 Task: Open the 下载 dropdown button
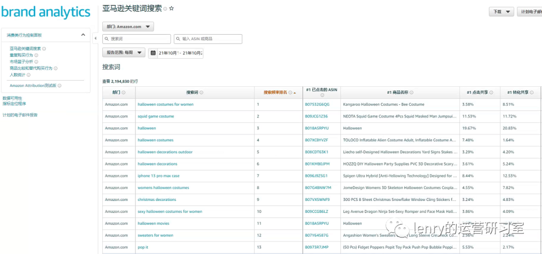coord(501,12)
